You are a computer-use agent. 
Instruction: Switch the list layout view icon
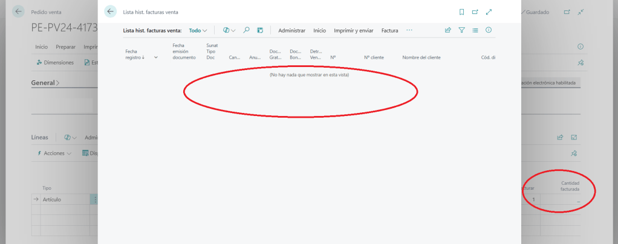(475, 30)
